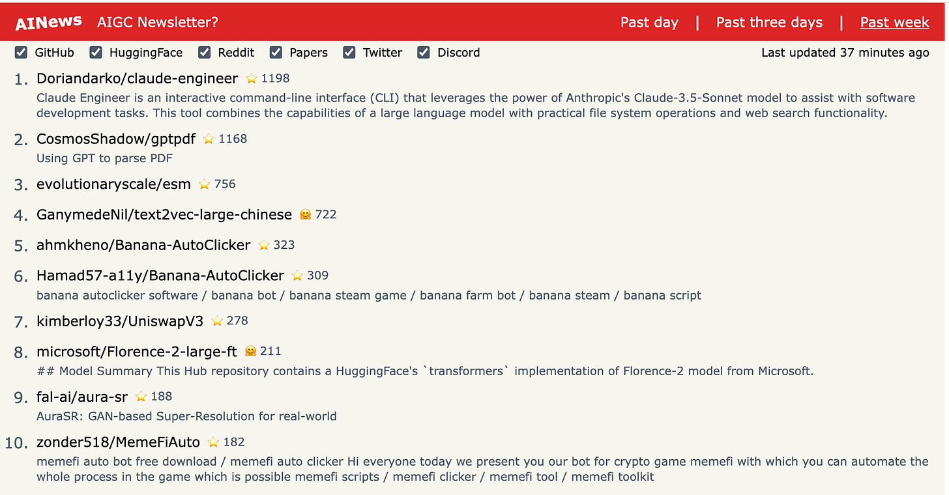Click star icon beside Hamad57-a11y/Banana-AutoClicker
Image resolution: width=949 pixels, height=495 pixels.
point(297,276)
